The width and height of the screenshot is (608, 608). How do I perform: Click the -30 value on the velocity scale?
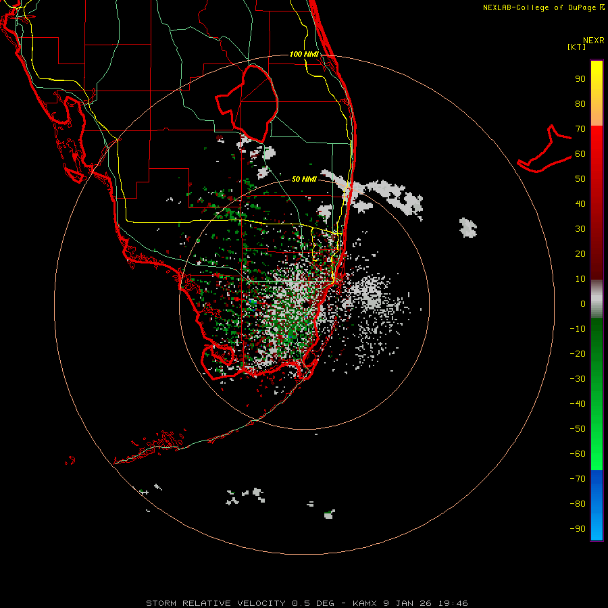pyautogui.click(x=578, y=379)
